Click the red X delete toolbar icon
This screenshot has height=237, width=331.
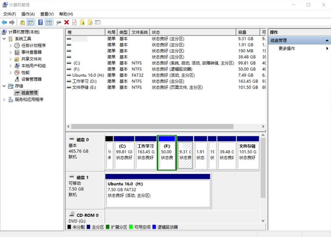click(66, 22)
